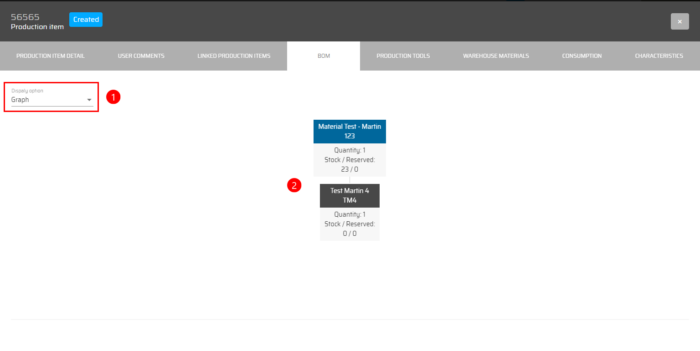Viewport: 700px width, 351px height.
Task: Switch to the Consumption tab
Action: pyautogui.click(x=582, y=56)
